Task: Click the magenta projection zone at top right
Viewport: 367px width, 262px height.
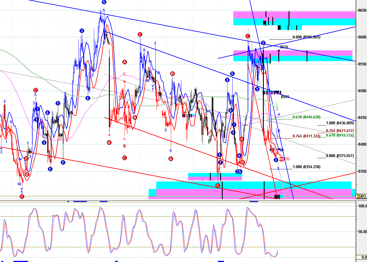Action: click(x=294, y=15)
